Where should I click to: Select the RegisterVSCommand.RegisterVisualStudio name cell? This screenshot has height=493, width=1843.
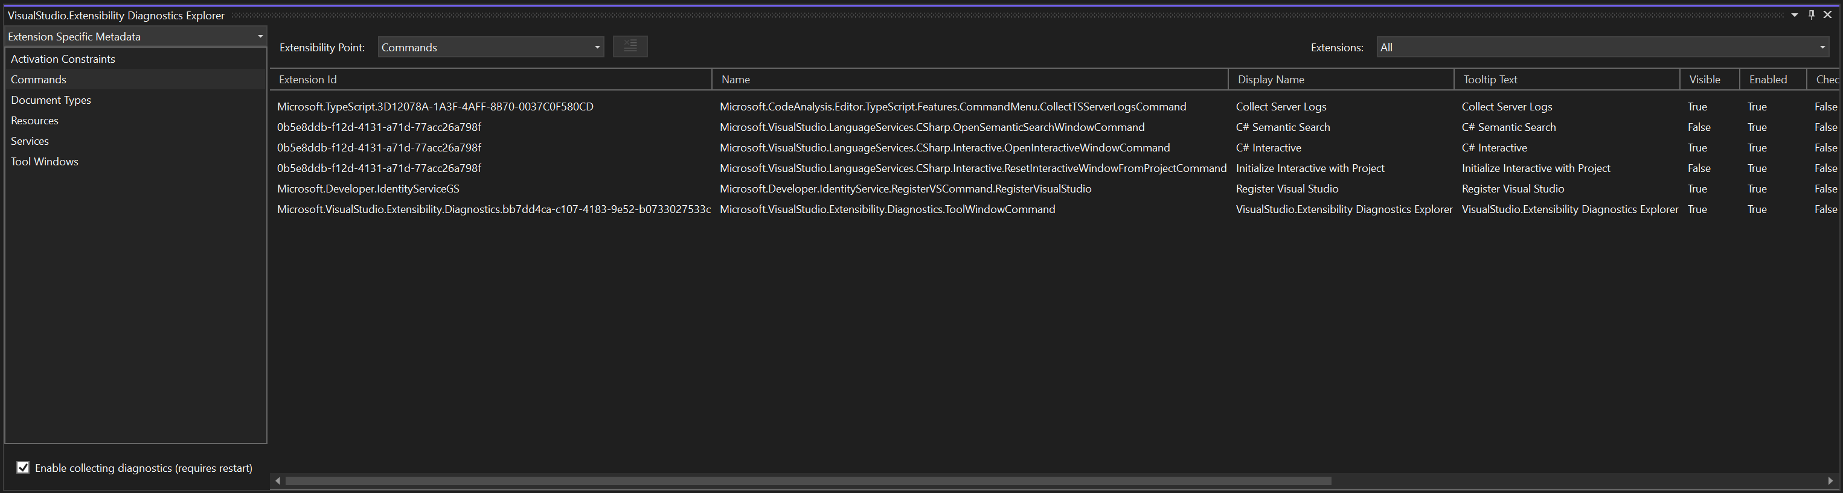pyautogui.click(x=906, y=189)
